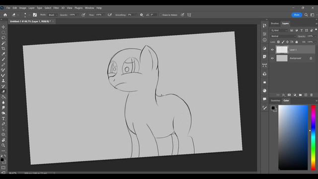Enable the Erase to History checkbox
Viewport: 318px width, 179px height.
[160, 15]
